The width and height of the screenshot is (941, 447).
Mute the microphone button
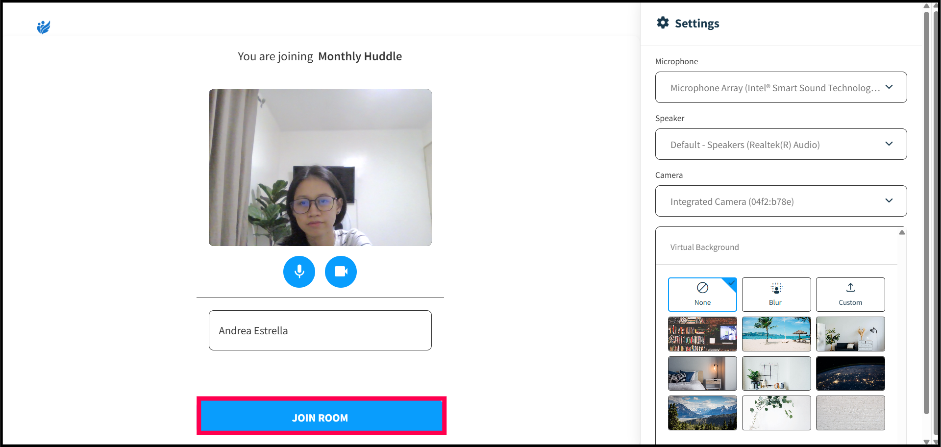(x=299, y=272)
